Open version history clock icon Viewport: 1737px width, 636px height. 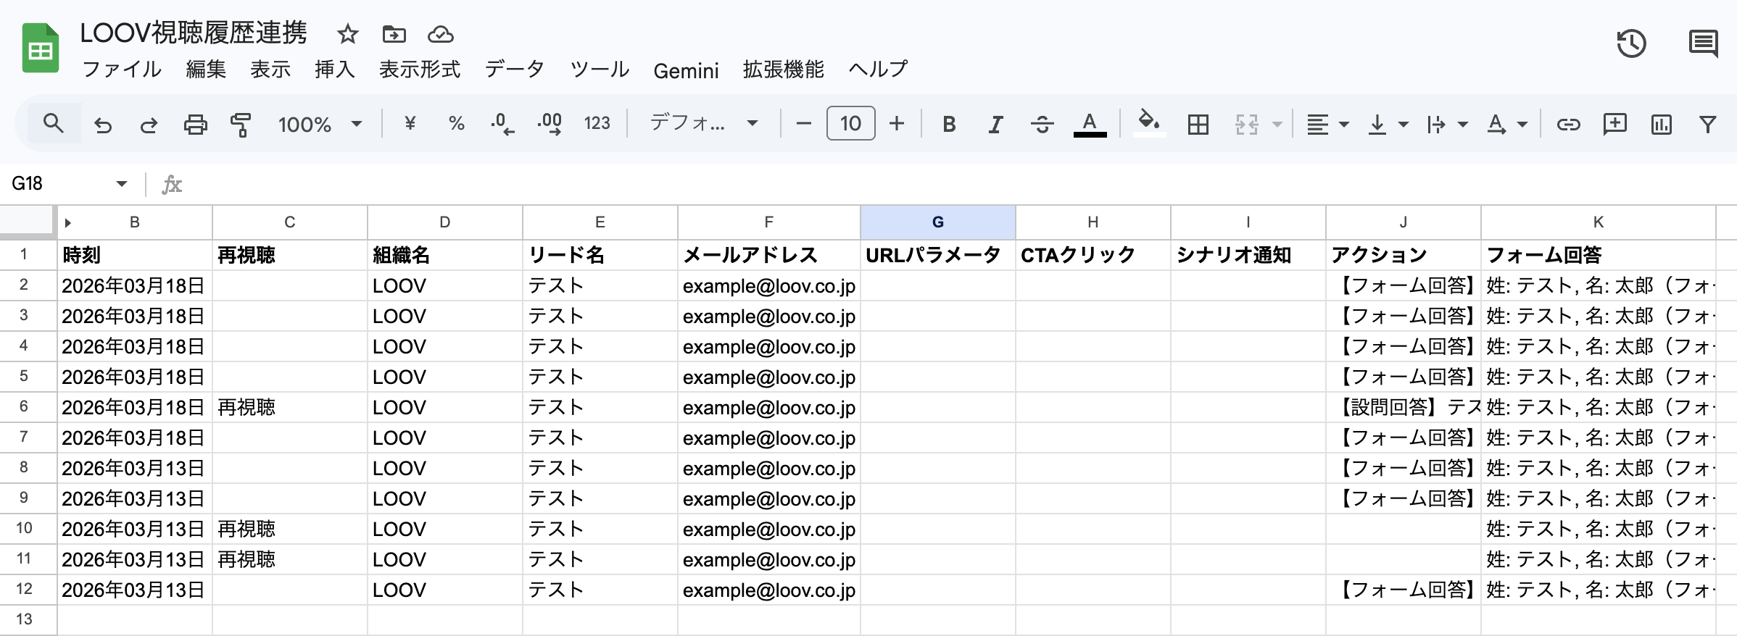(x=1631, y=43)
